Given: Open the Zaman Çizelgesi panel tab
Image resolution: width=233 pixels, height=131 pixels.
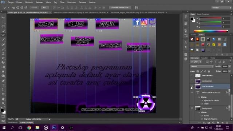Looking at the screenshot, I should point(27,123).
